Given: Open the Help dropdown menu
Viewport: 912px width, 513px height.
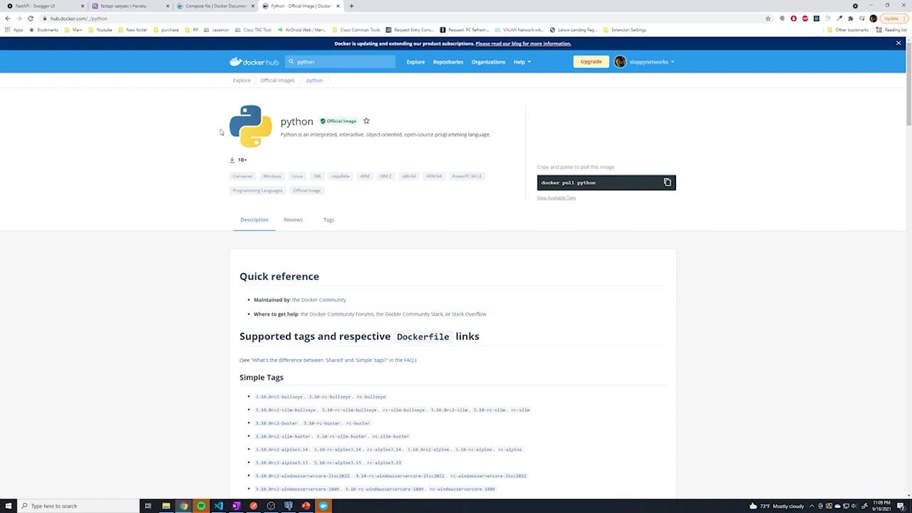Looking at the screenshot, I should (522, 62).
